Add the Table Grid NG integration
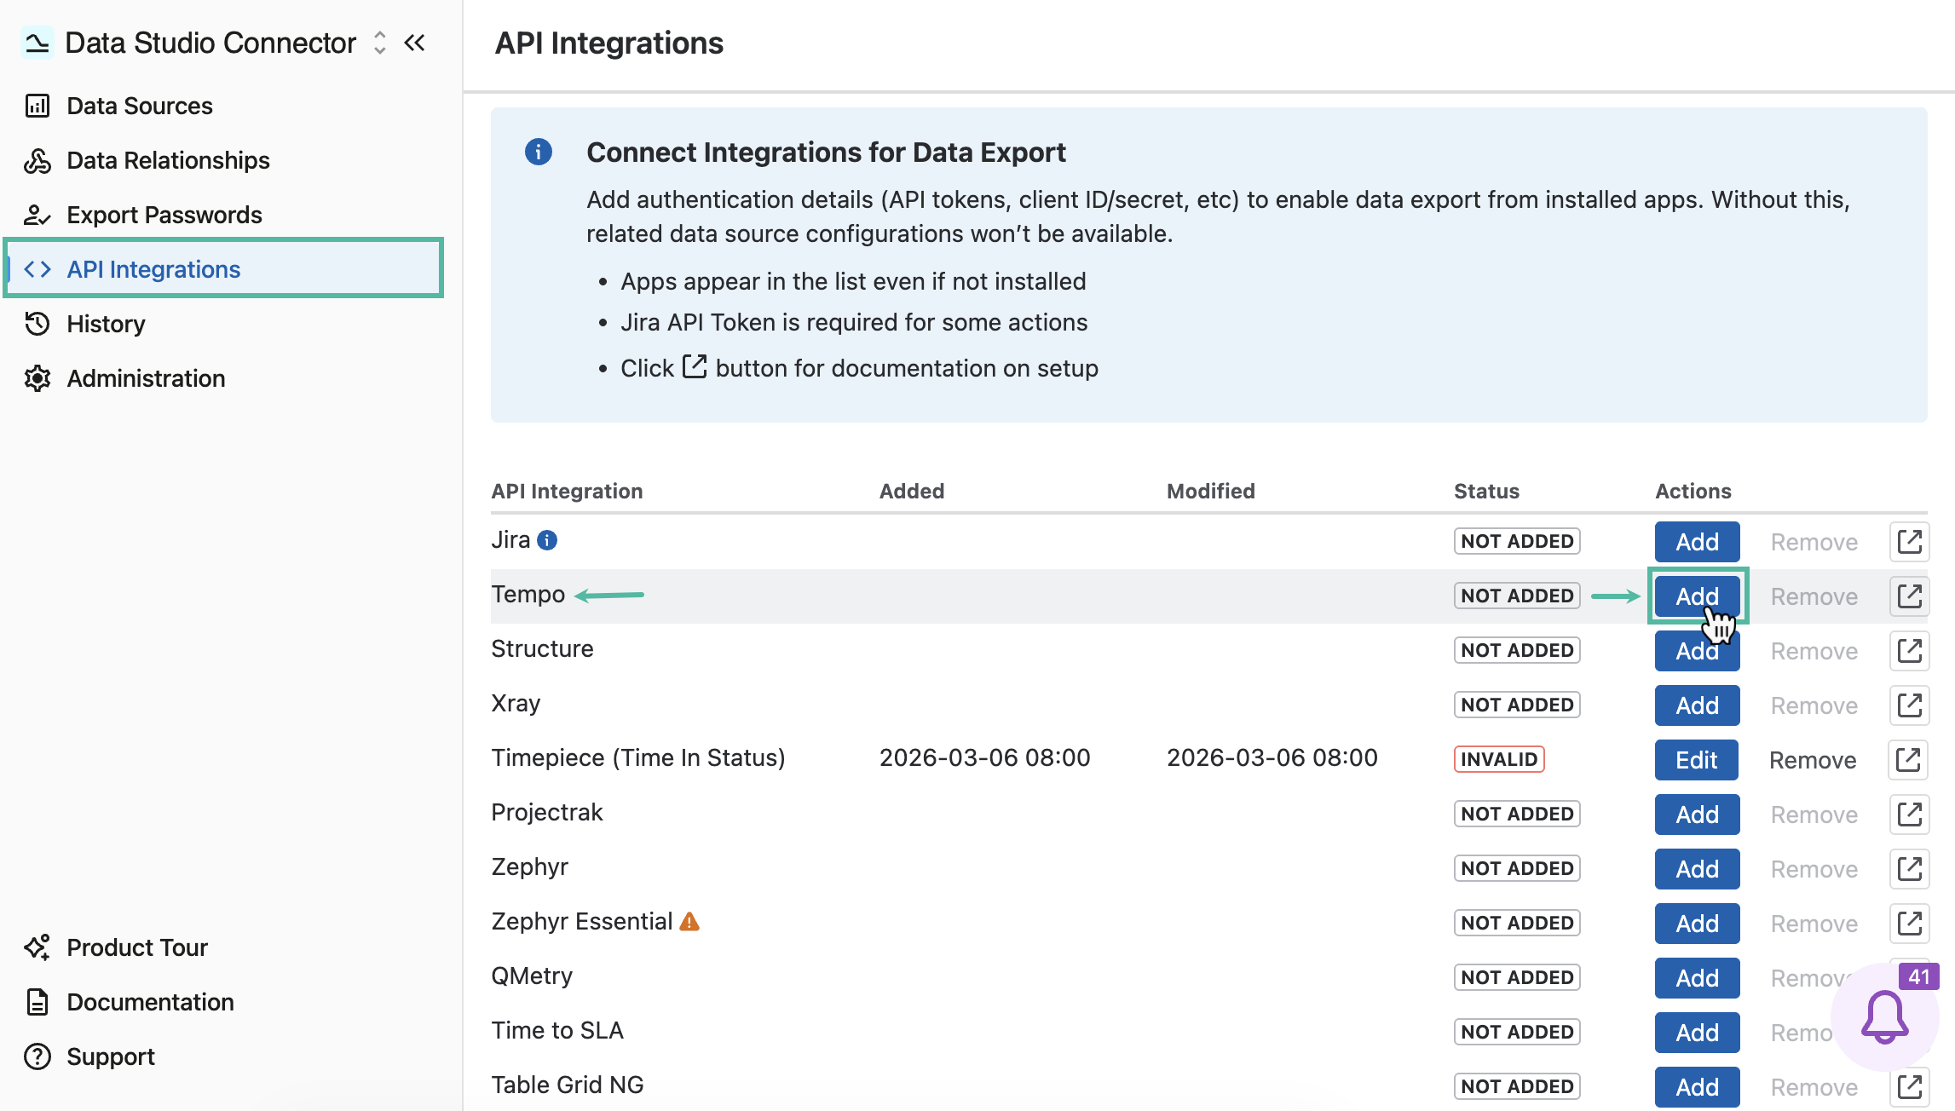1955x1111 pixels. coord(1698,1087)
